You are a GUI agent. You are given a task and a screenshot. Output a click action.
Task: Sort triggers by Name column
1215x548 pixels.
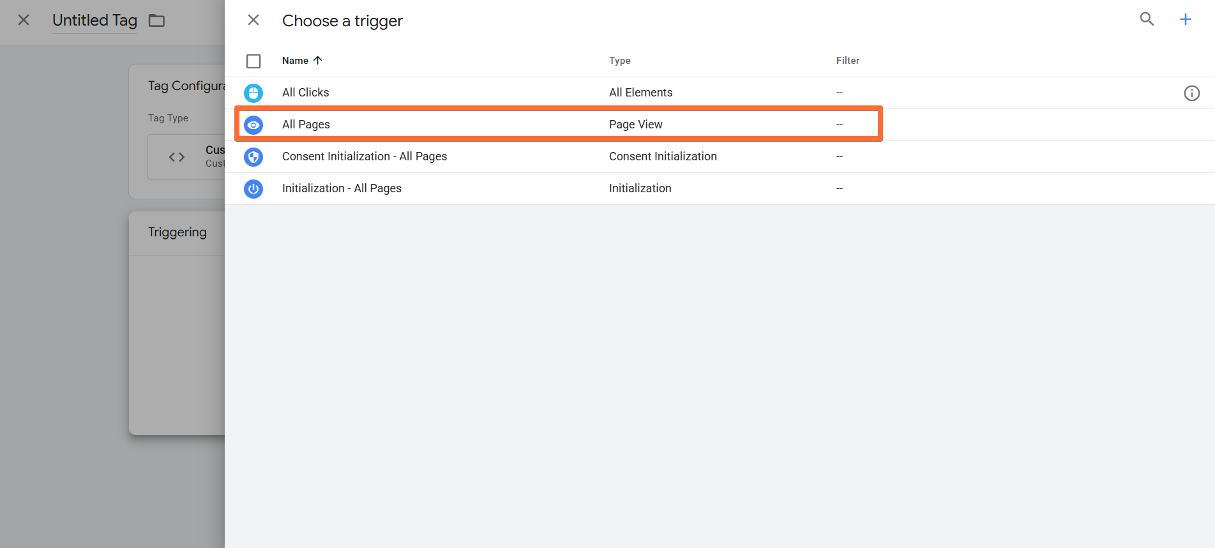(x=302, y=61)
